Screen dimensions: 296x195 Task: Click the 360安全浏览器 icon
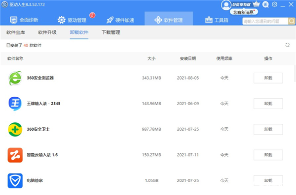15,78
